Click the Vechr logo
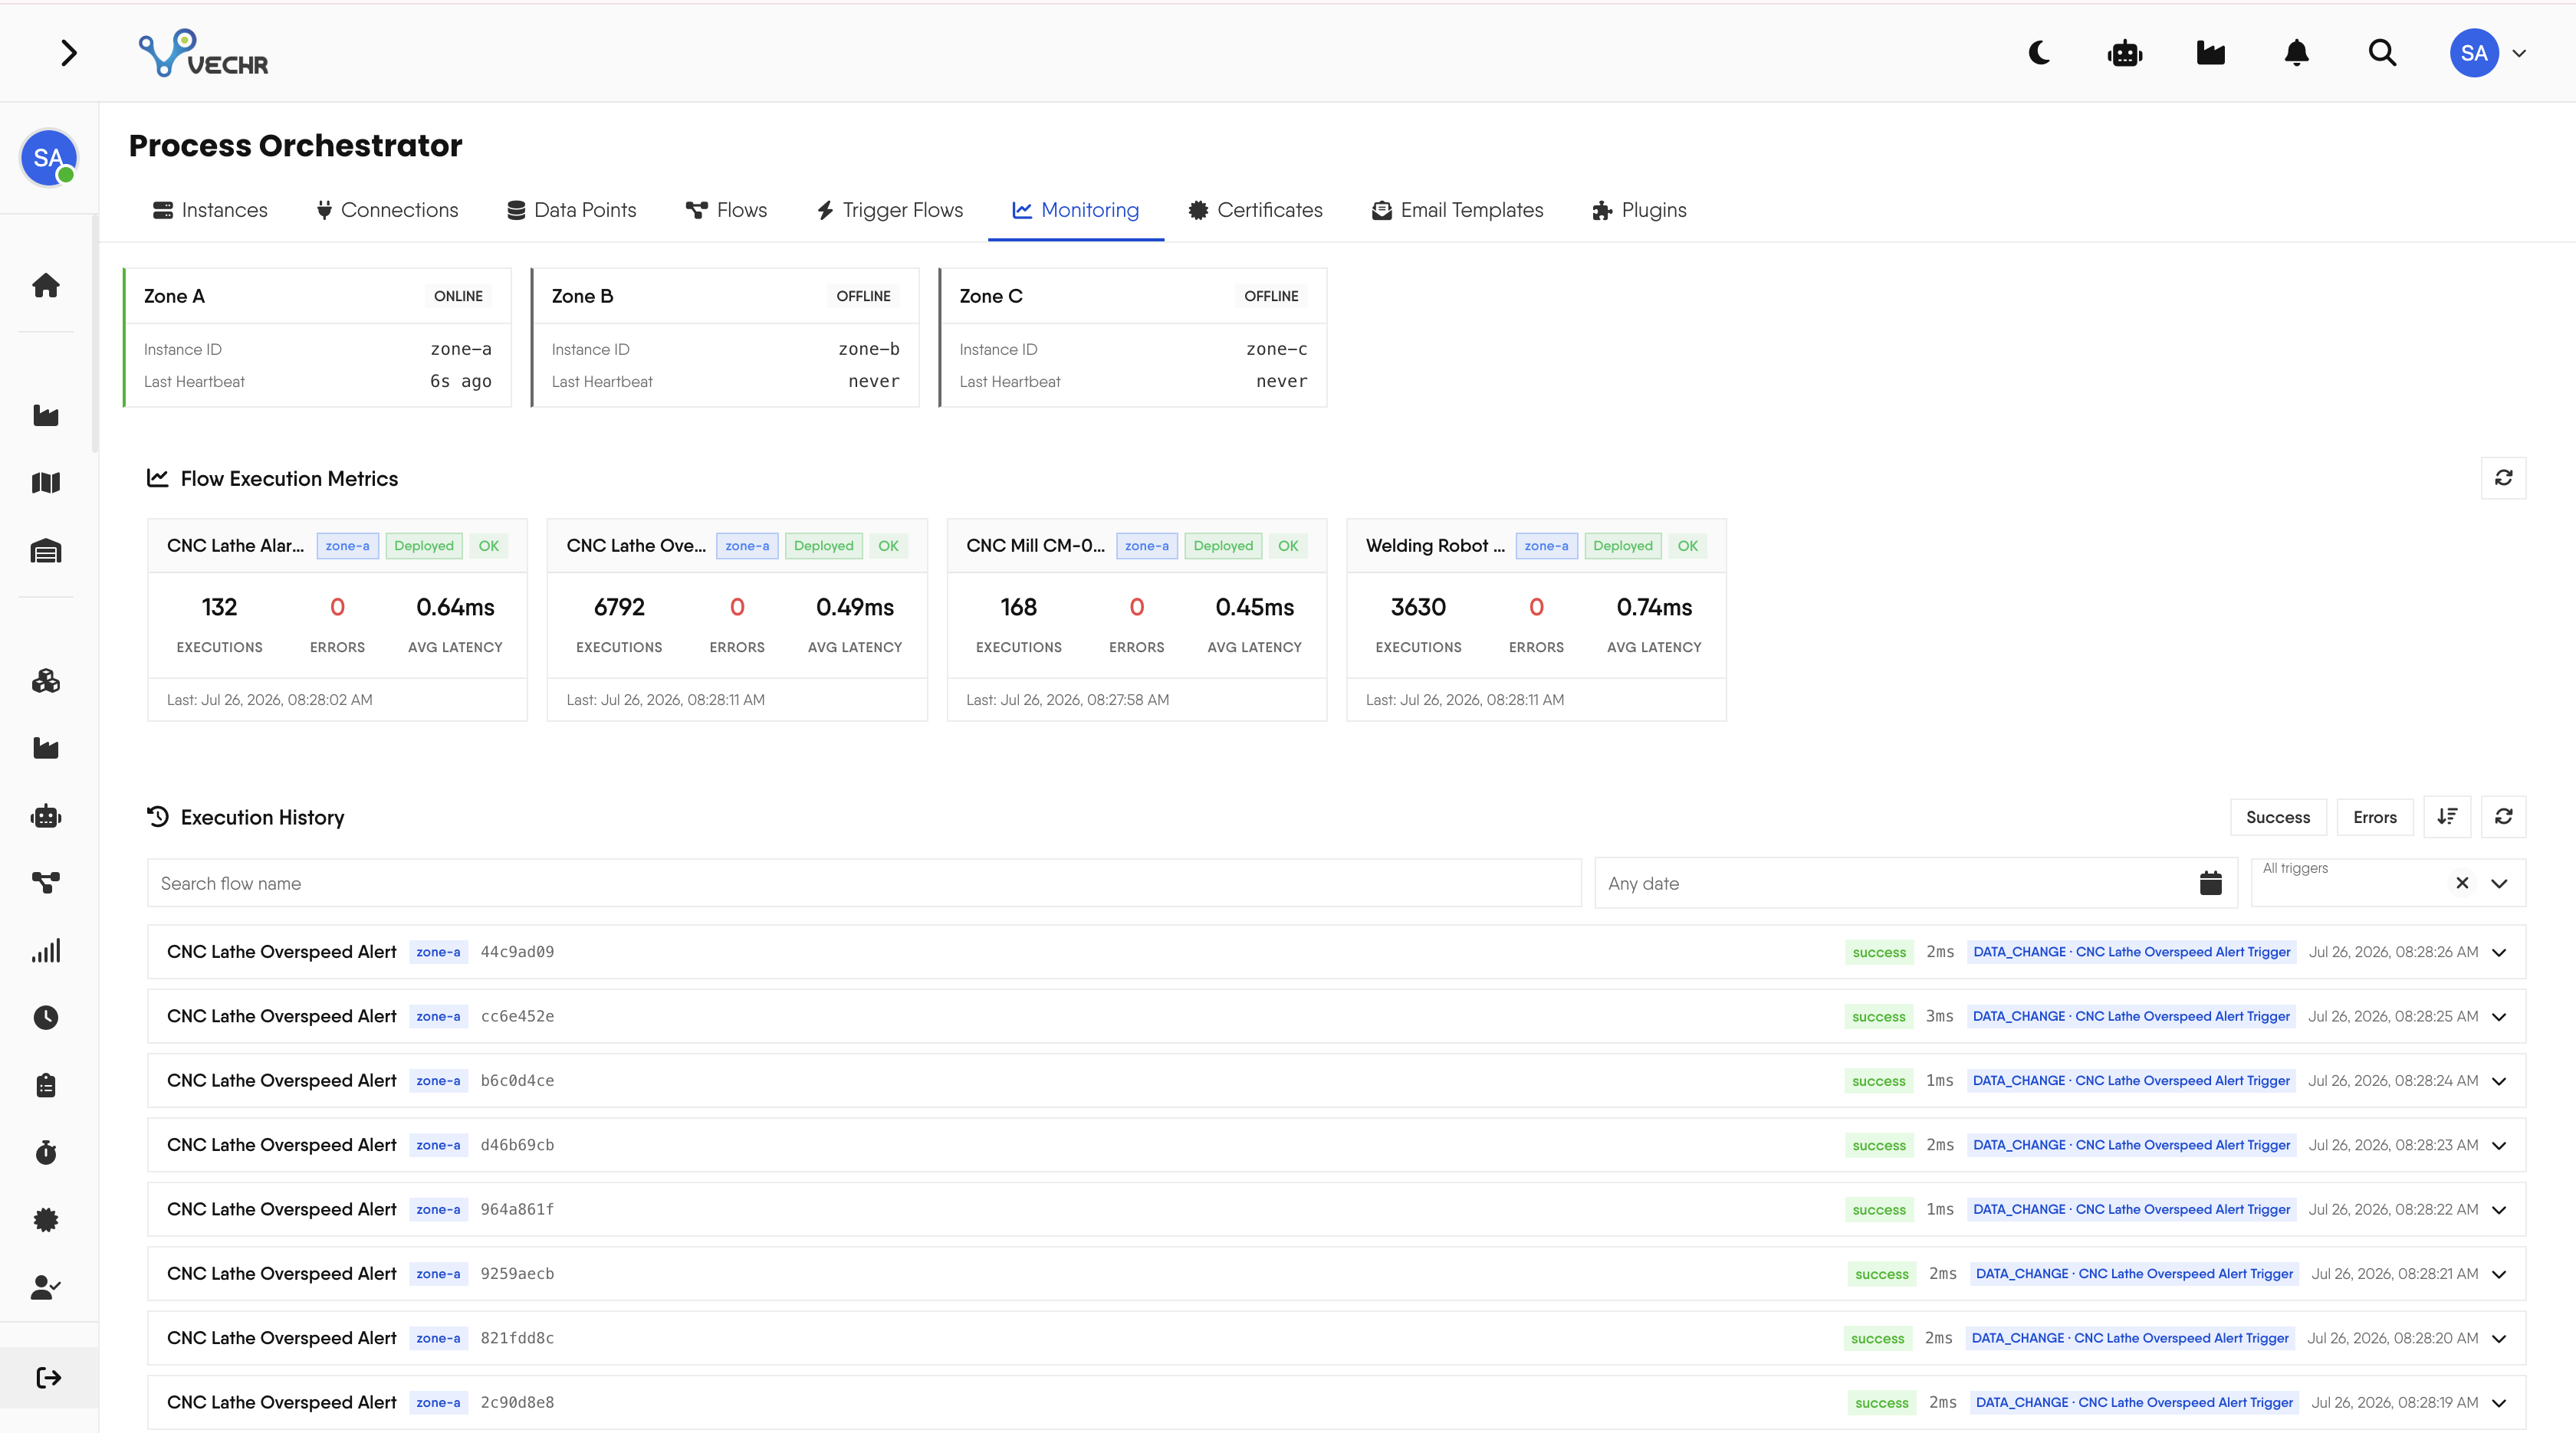Screen dimensions: 2576x1433 [x=204, y=53]
